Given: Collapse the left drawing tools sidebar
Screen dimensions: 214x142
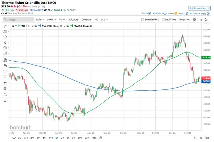Looking at the screenshot, I should pos(5,101).
